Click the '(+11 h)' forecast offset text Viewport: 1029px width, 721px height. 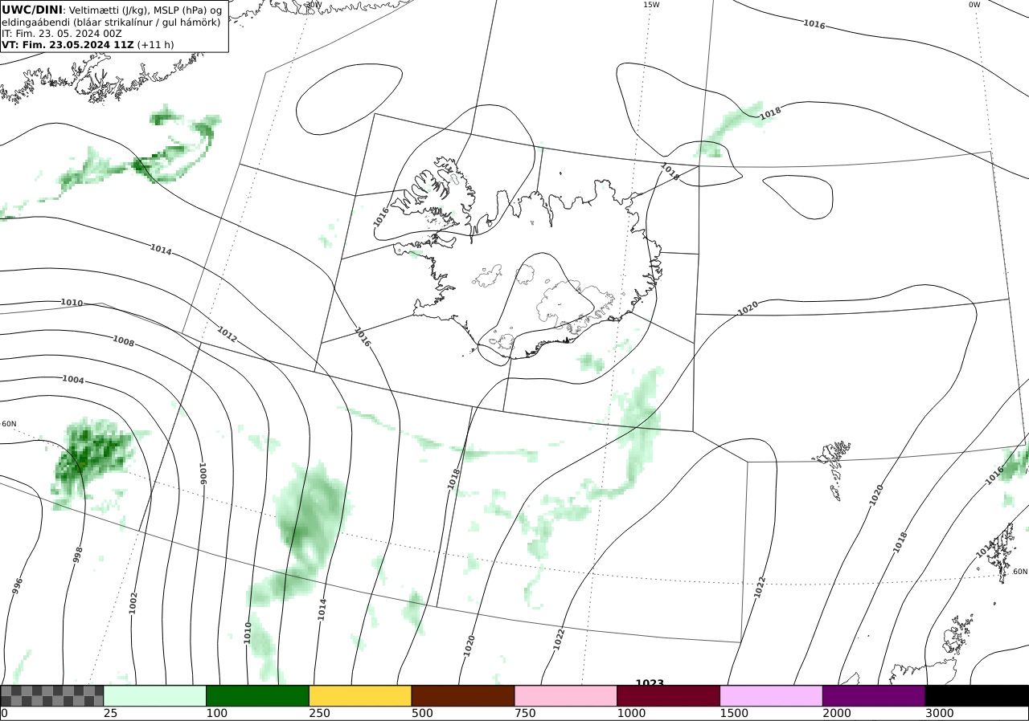pyautogui.click(x=156, y=45)
